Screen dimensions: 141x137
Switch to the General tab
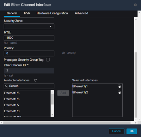point(12,13)
